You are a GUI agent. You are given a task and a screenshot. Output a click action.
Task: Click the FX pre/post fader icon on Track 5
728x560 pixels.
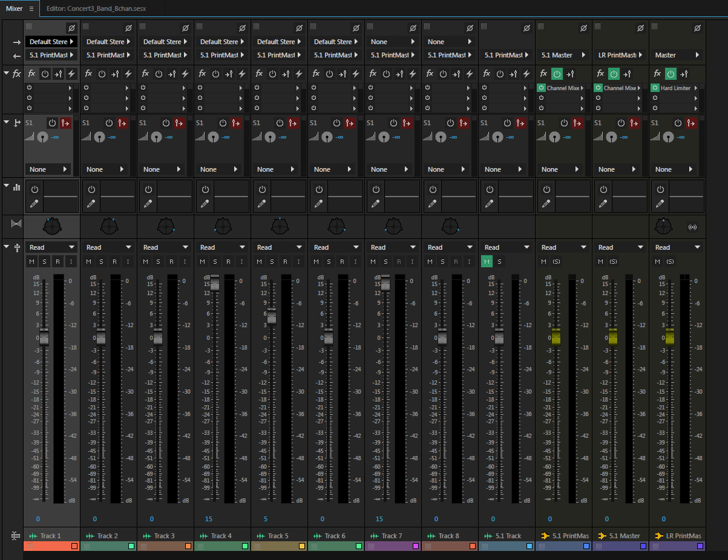(286, 74)
